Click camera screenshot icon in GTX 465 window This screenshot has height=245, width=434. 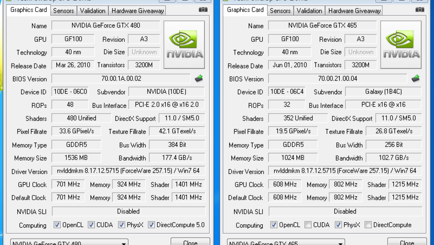420,10
